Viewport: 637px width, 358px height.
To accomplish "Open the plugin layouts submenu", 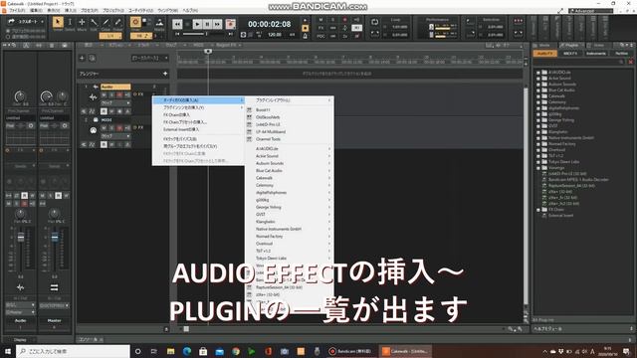I will 289,99.
